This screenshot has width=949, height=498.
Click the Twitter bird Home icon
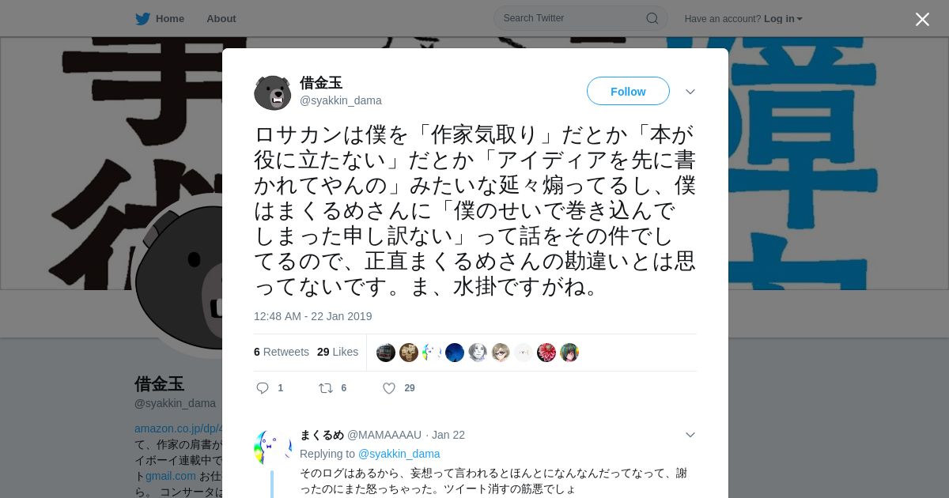(x=142, y=18)
